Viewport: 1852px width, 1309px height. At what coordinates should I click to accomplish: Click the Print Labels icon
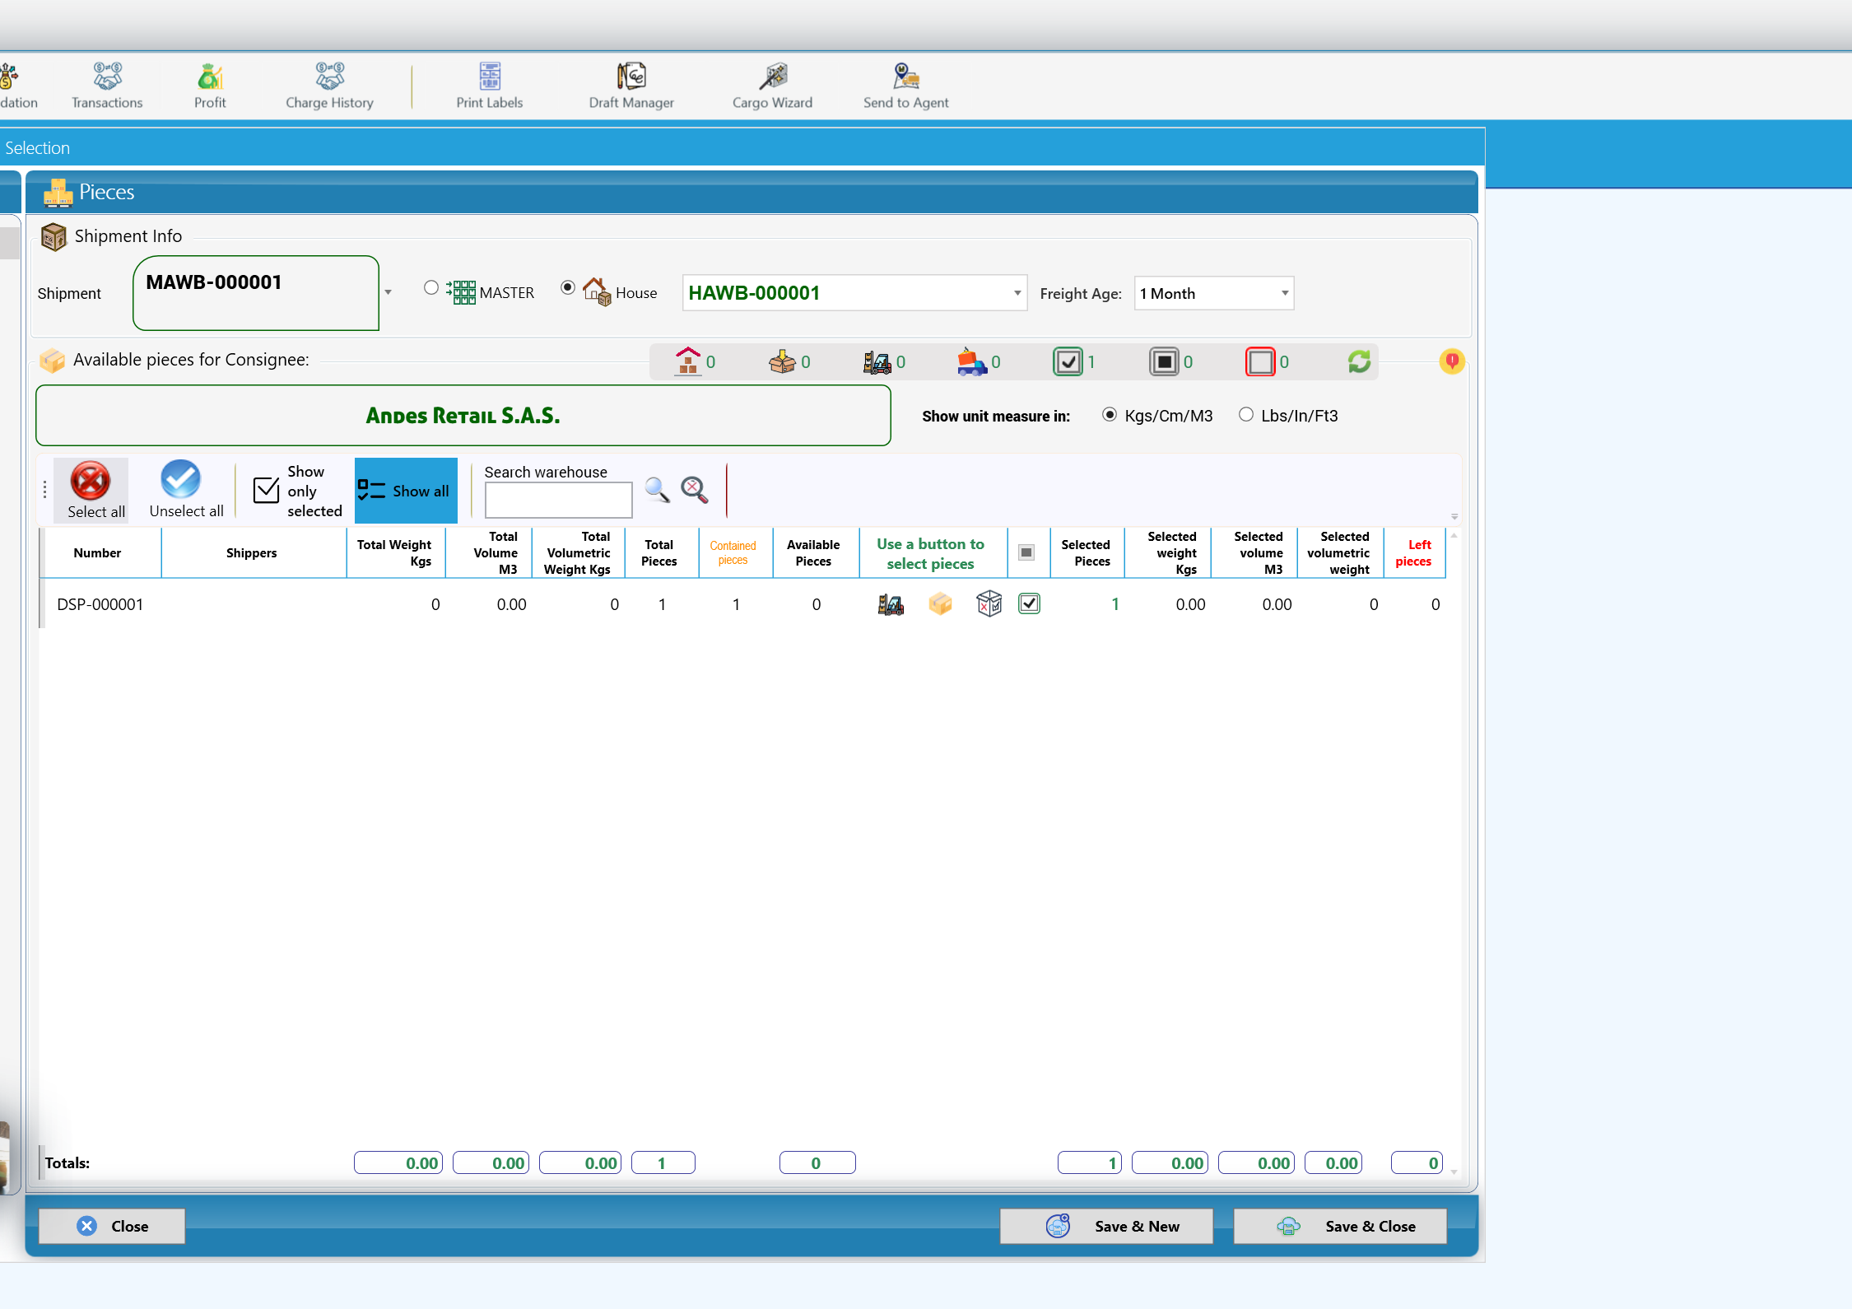click(x=490, y=86)
